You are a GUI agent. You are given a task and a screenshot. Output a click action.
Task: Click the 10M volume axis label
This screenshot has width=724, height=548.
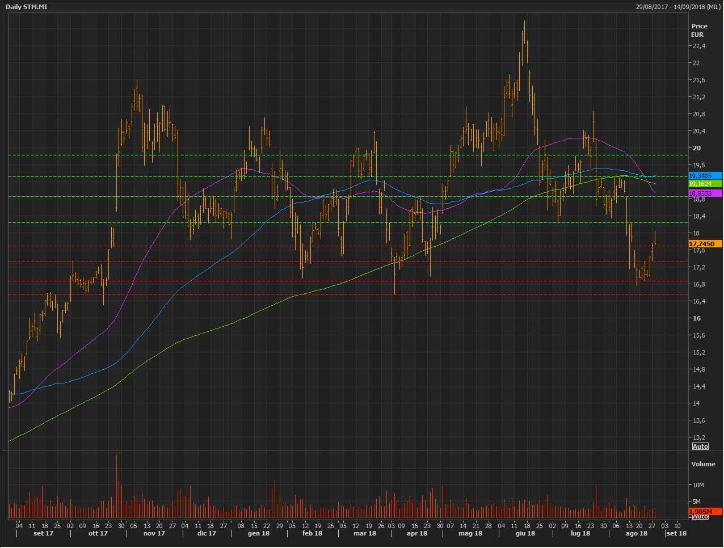point(698,485)
